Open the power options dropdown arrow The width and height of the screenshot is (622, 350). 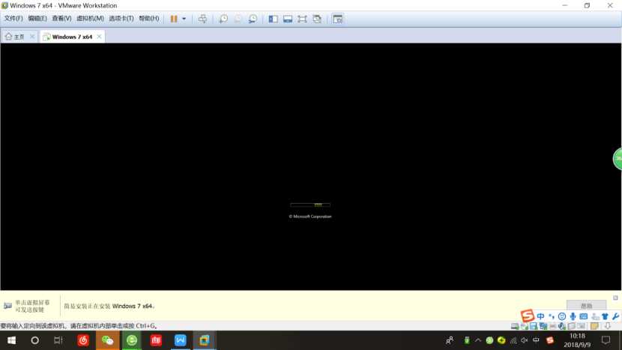(184, 19)
